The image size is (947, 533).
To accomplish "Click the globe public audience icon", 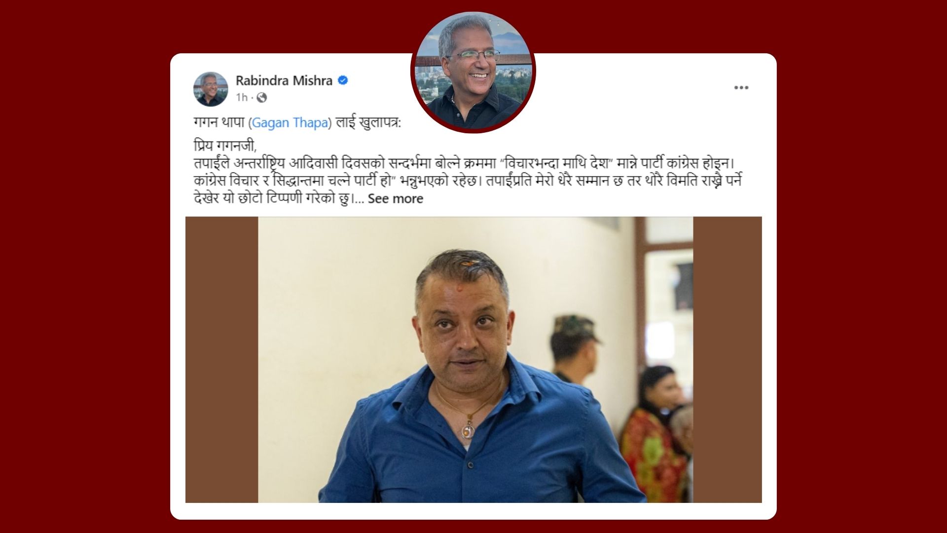I will pos(262,98).
